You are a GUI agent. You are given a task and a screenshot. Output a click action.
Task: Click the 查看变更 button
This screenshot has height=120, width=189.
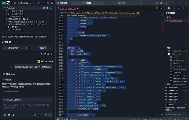pos(43,48)
